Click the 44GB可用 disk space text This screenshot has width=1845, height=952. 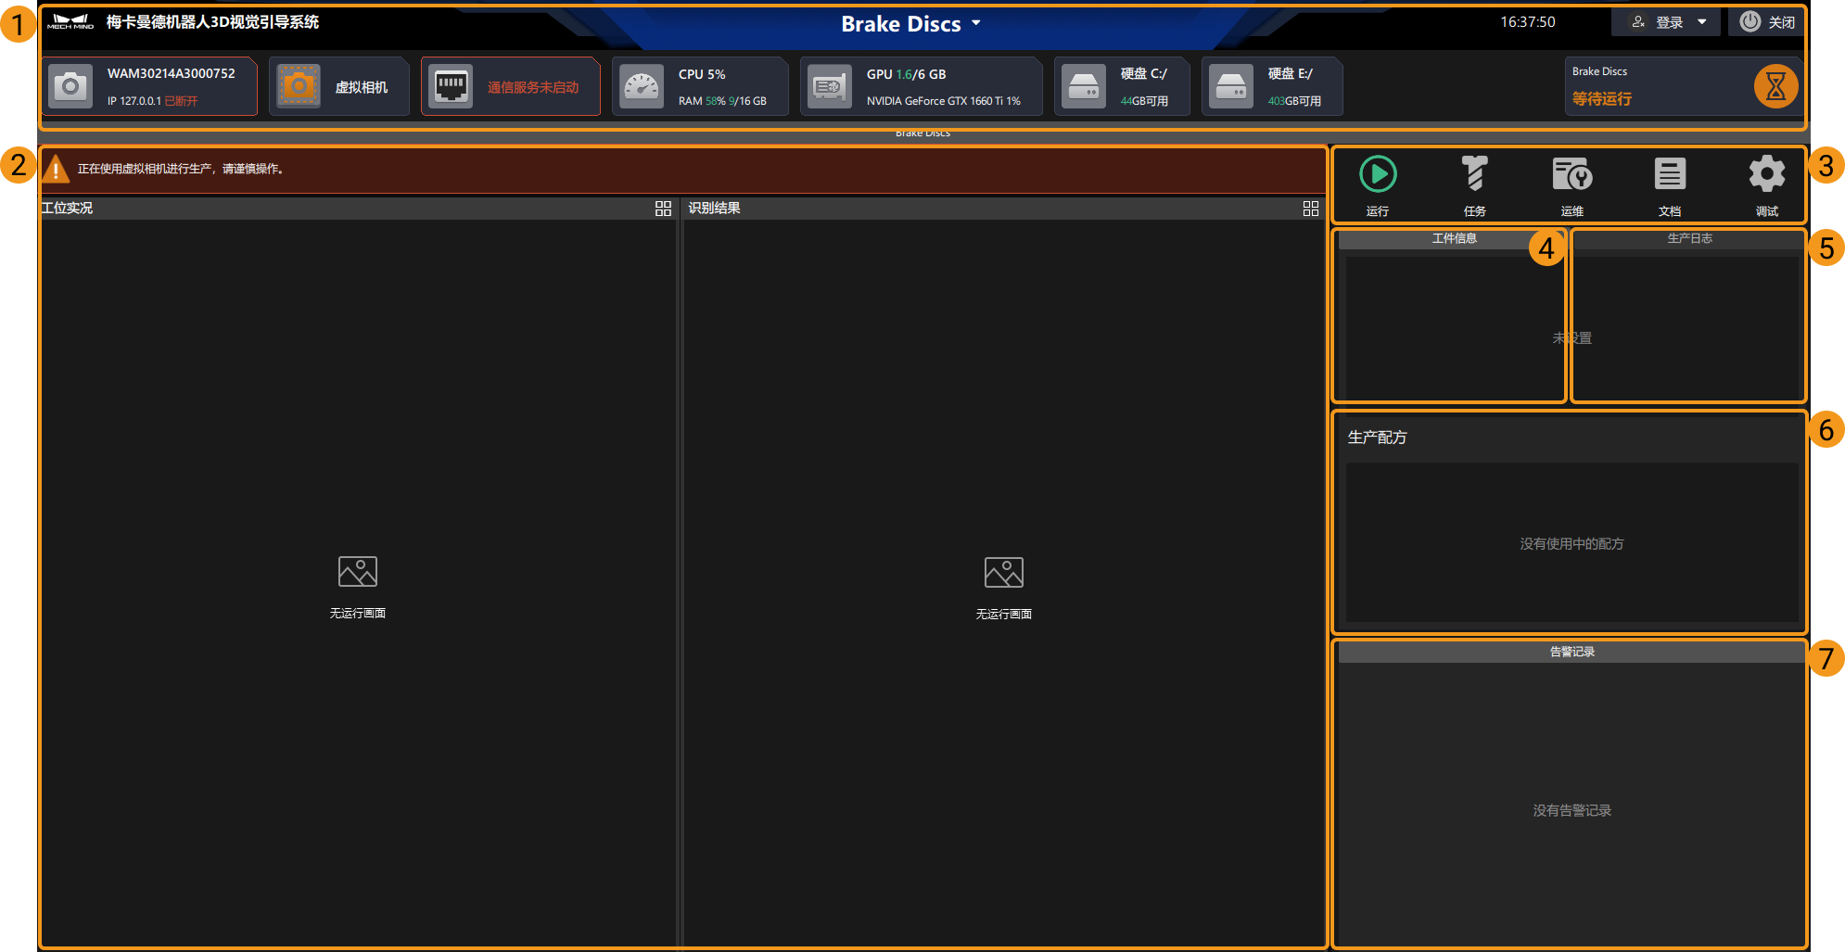point(1144,101)
